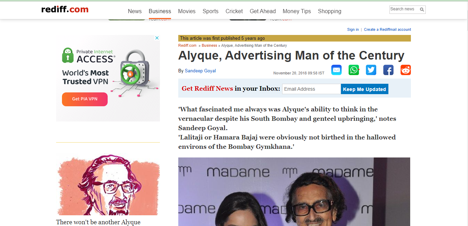Close the PIA VPN ad
Image resolution: width=468 pixels, height=226 pixels.
pos(157,38)
